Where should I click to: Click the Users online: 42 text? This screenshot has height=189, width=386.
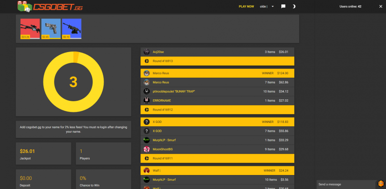click(x=350, y=6)
